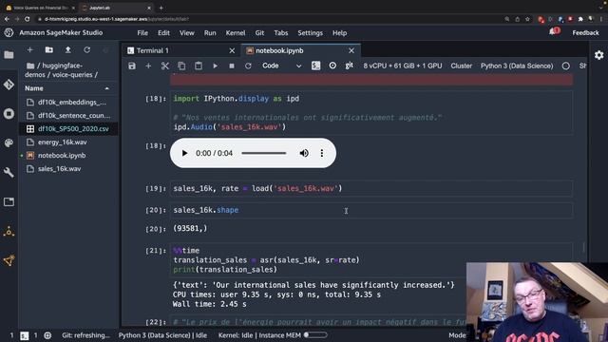This screenshot has height=342, width=608.
Task: Open the Kernel menu
Action: (236, 33)
